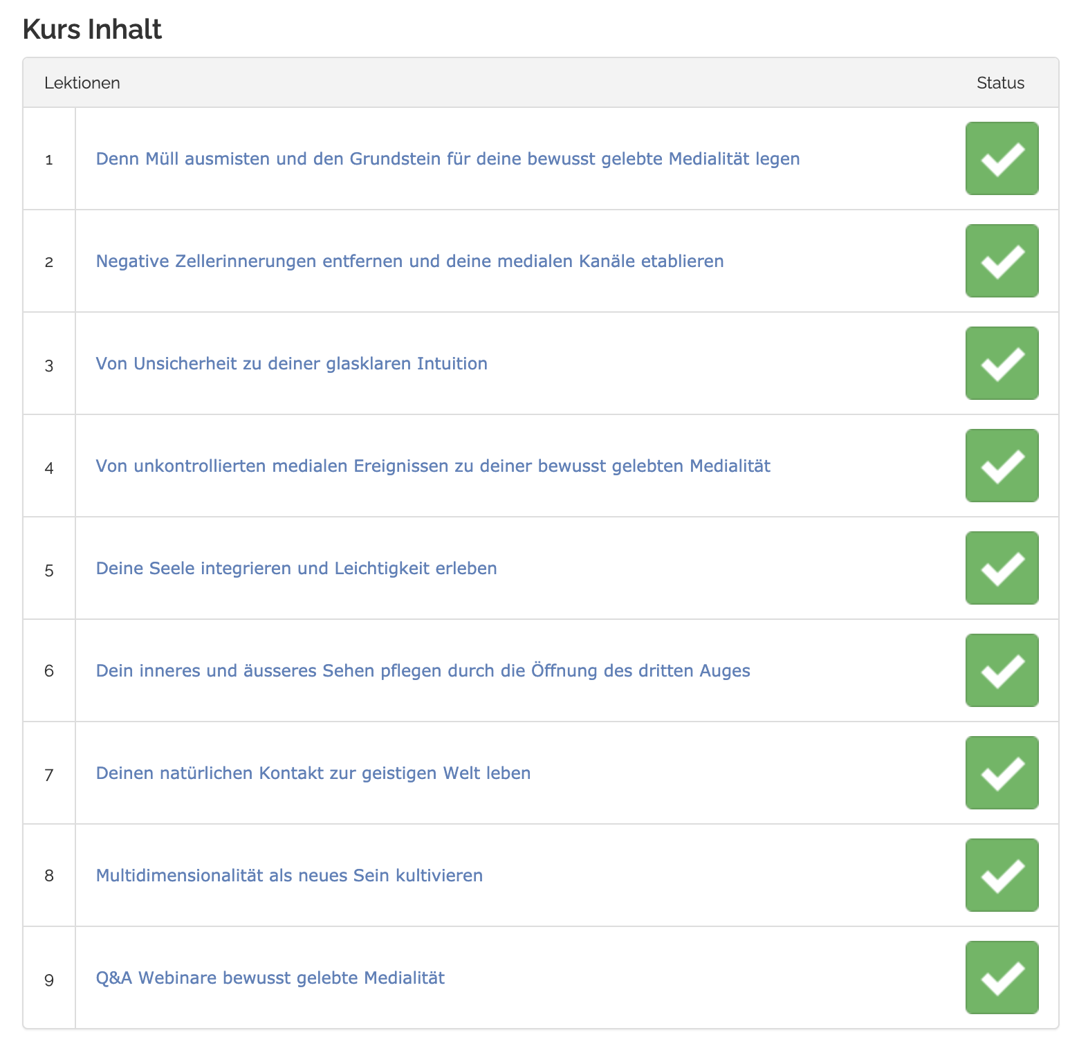Open "Negative Zellerinnerungen entfernen" lesson link

[409, 261]
